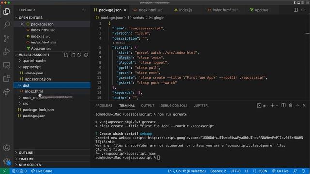This screenshot has width=310, height=174.
Task: Collapse the dist folder
Action: coord(52,85)
